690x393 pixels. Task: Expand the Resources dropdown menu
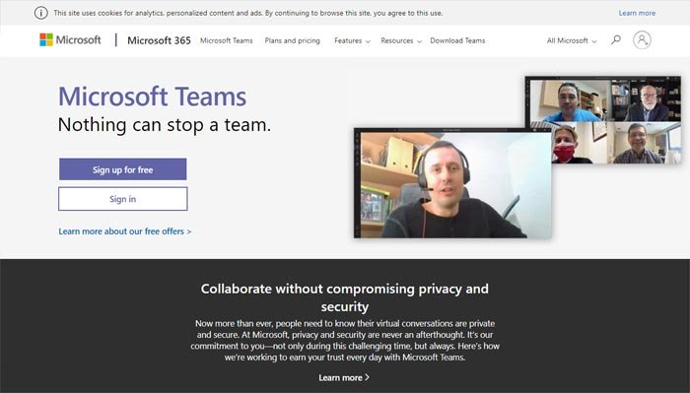click(x=401, y=40)
